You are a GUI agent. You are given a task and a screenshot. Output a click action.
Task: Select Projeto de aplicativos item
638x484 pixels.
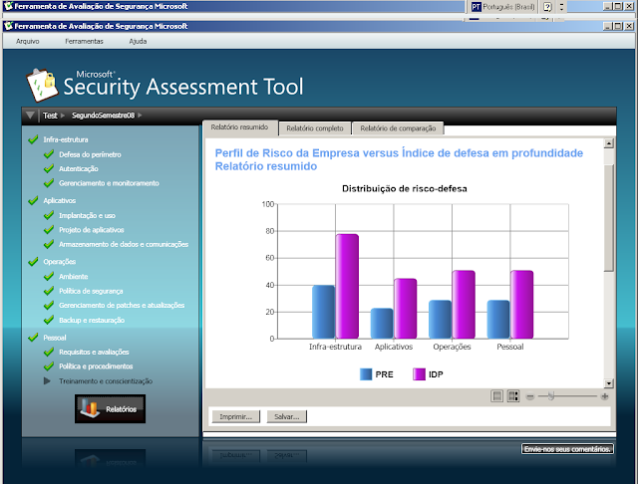point(92,230)
